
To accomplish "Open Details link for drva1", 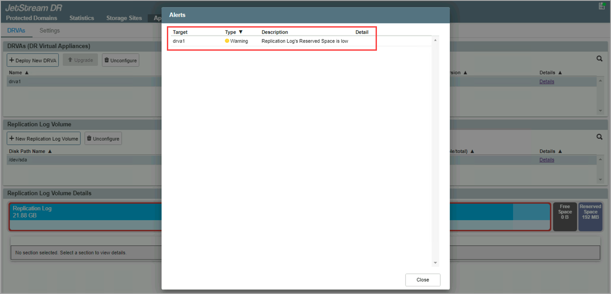I will point(546,82).
